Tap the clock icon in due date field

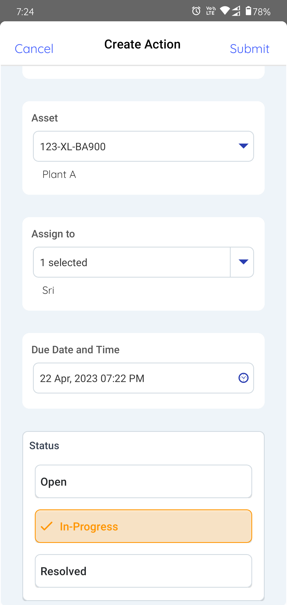[x=243, y=378]
